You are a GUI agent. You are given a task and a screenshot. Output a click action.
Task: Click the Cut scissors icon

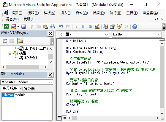pos(32,27)
